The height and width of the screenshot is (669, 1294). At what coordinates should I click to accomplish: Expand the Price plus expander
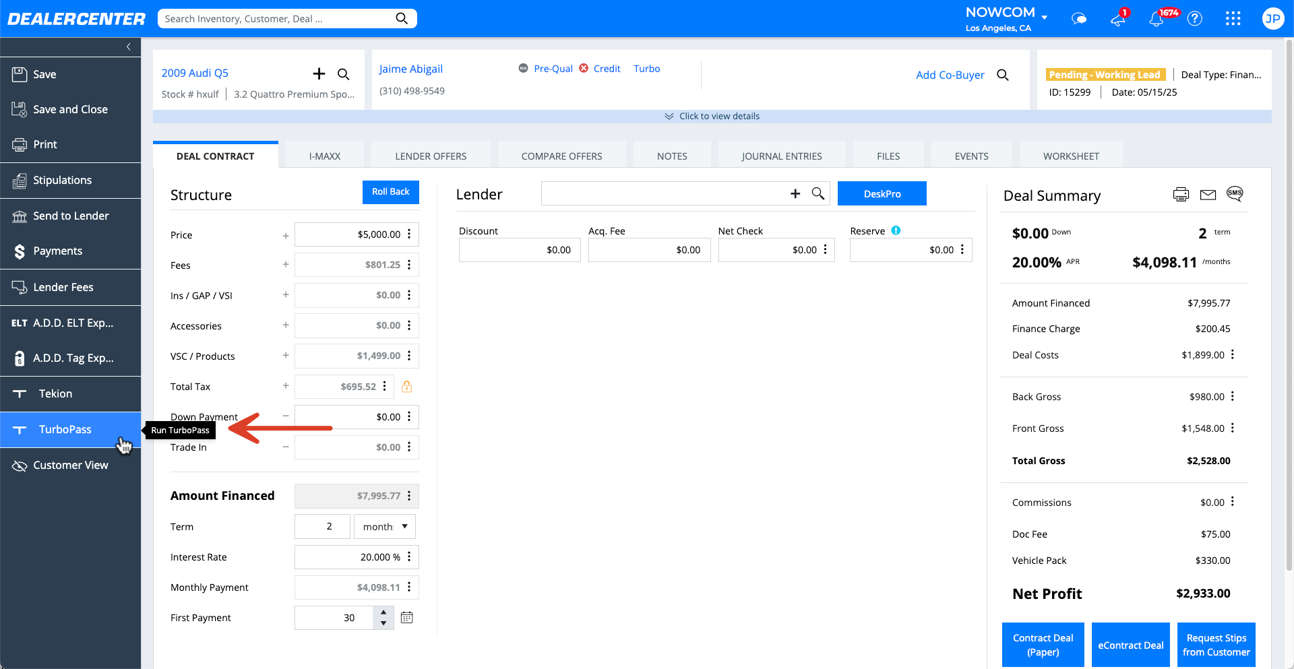[x=286, y=235]
